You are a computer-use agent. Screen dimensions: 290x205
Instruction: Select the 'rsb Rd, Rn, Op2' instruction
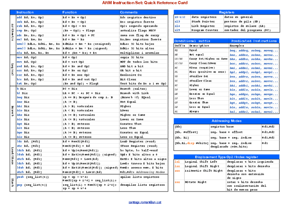[x=30, y=26]
